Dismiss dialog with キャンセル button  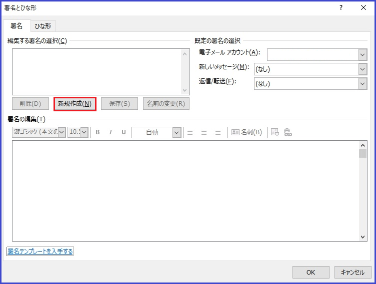tap(352, 272)
